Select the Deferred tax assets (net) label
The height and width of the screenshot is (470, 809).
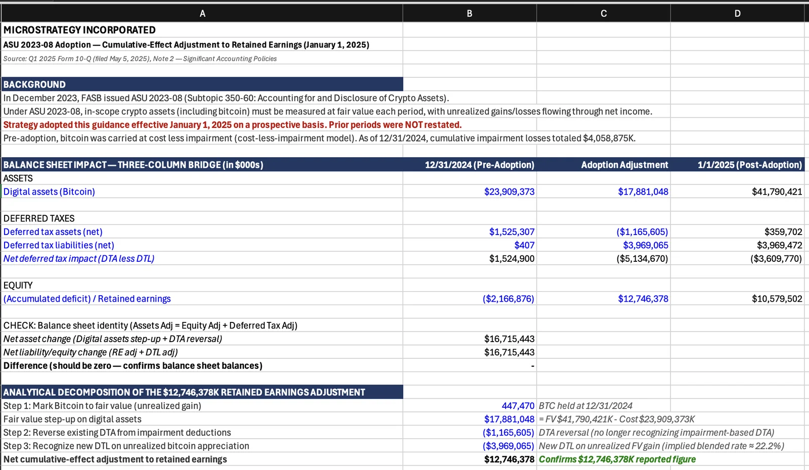[x=202, y=231]
